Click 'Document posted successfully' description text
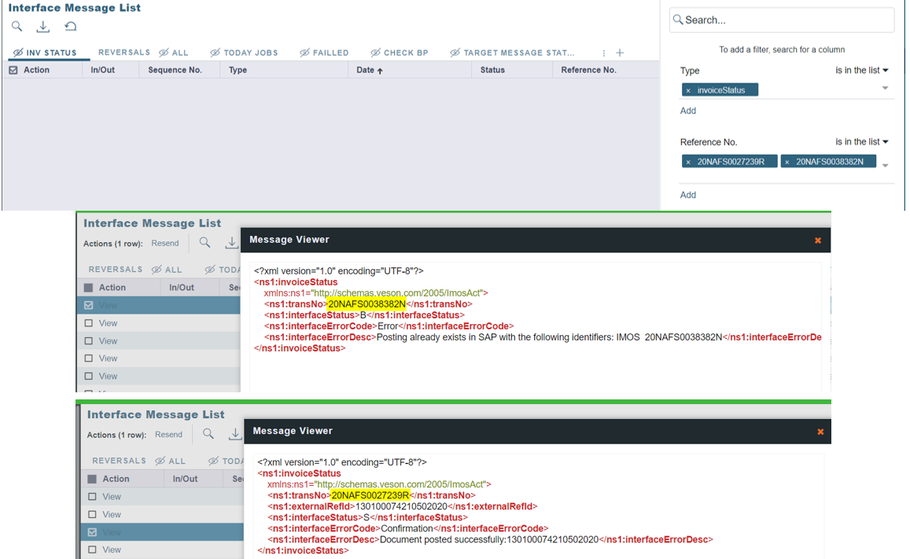 (488, 540)
